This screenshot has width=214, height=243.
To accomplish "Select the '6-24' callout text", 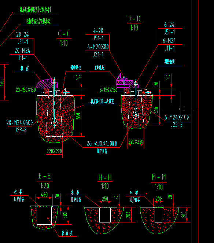I will pyautogui.click(x=169, y=25).
